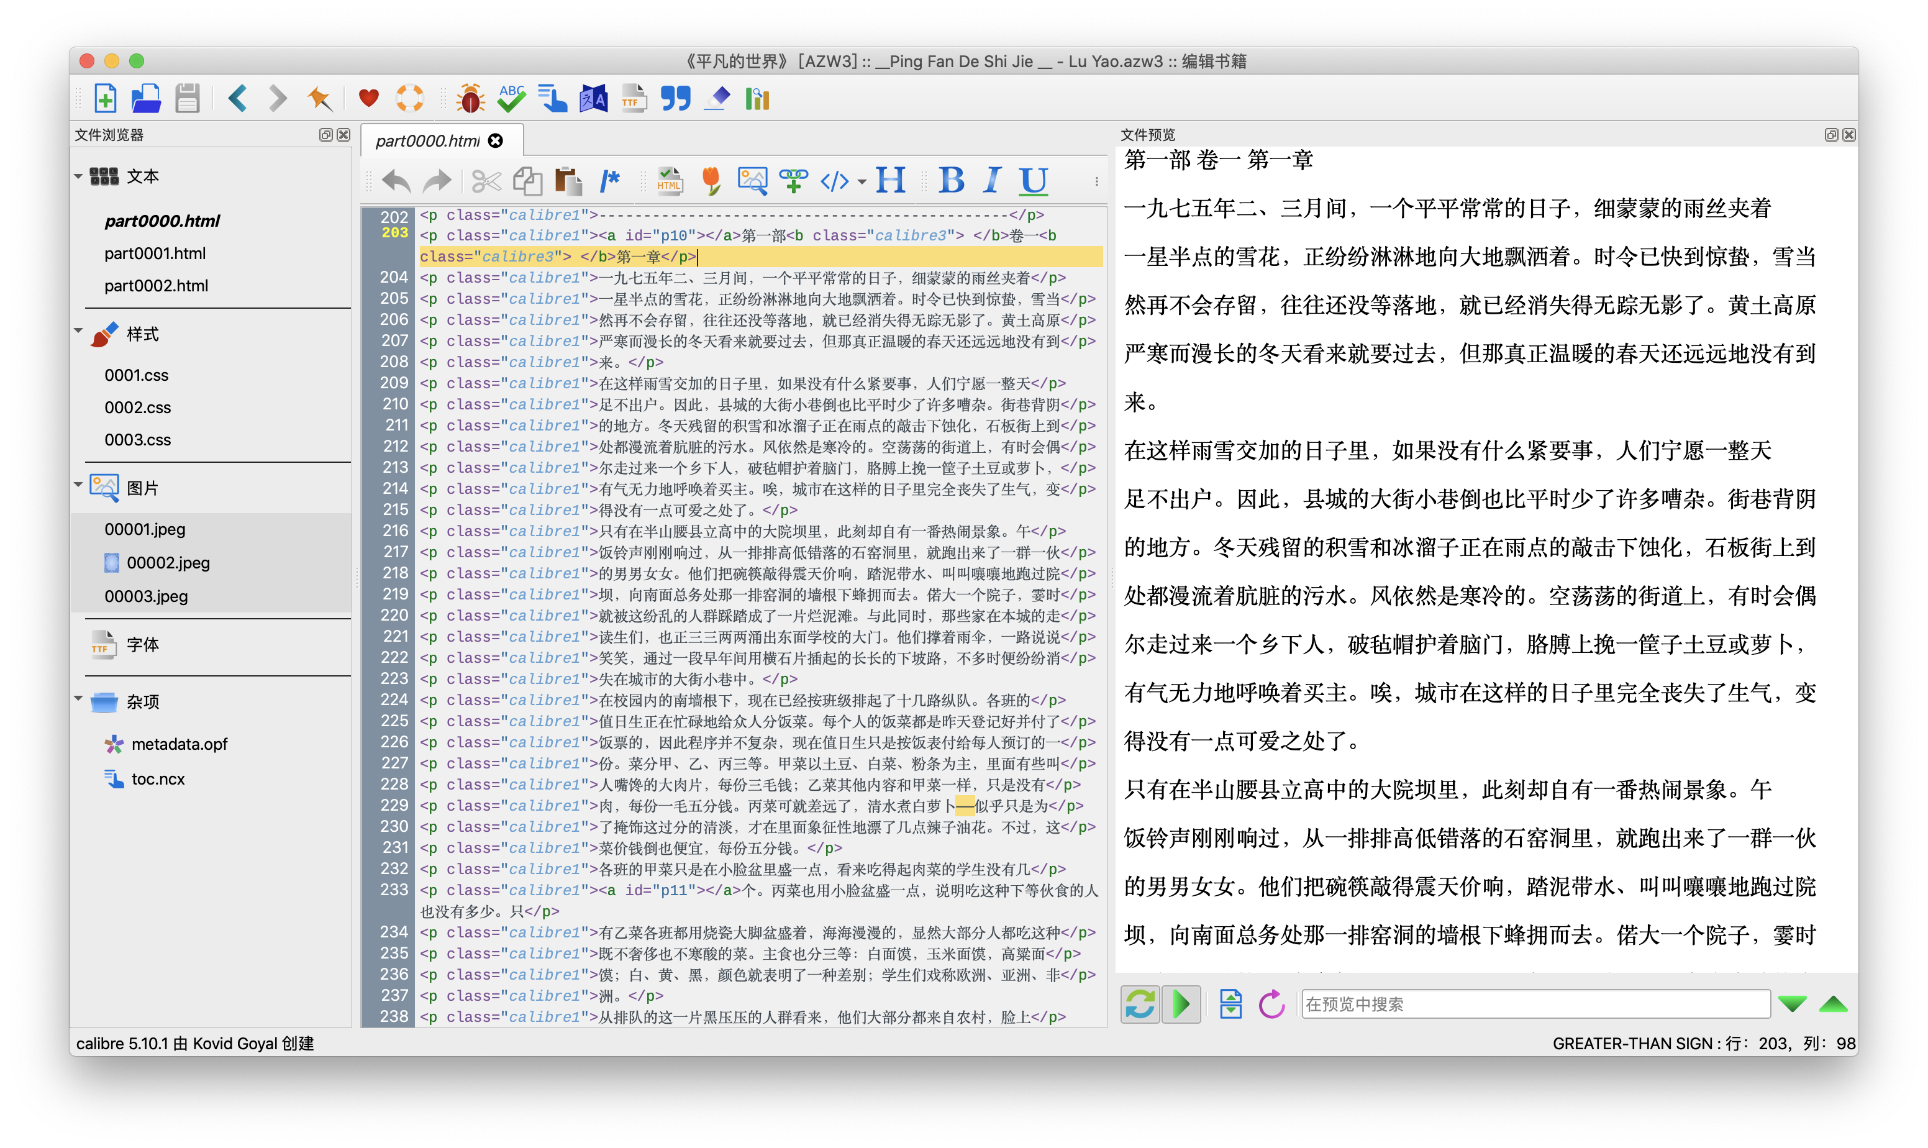Open the reports chart icon
Viewport: 1928px width, 1148px height.
tap(757, 98)
